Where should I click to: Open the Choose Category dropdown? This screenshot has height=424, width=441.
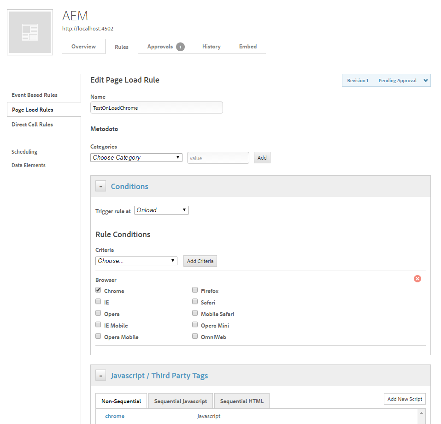tap(136, 158)
